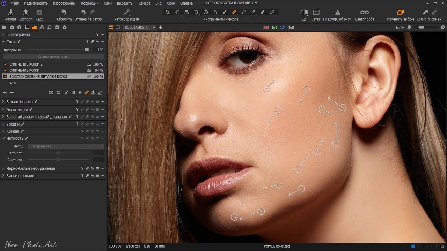Click the Структура slider

58,160
